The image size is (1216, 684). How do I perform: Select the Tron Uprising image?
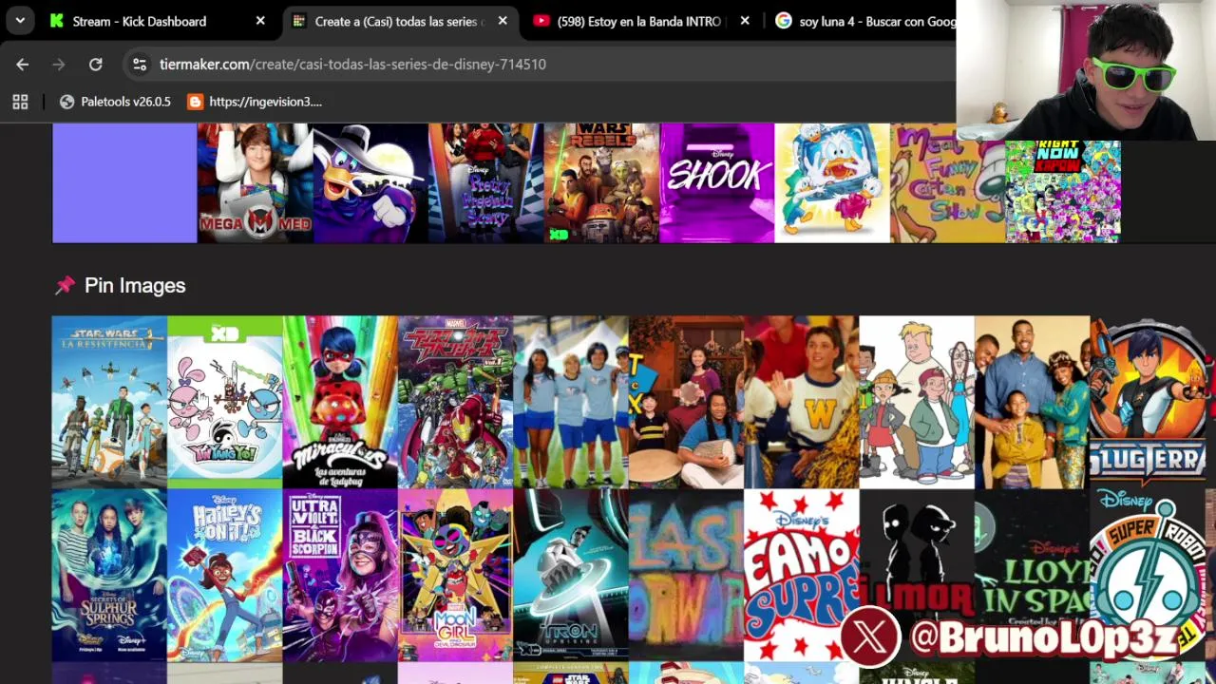(x=571, y=575)
